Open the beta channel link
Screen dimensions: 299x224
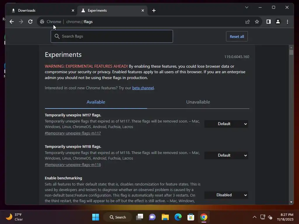point(143,88)
